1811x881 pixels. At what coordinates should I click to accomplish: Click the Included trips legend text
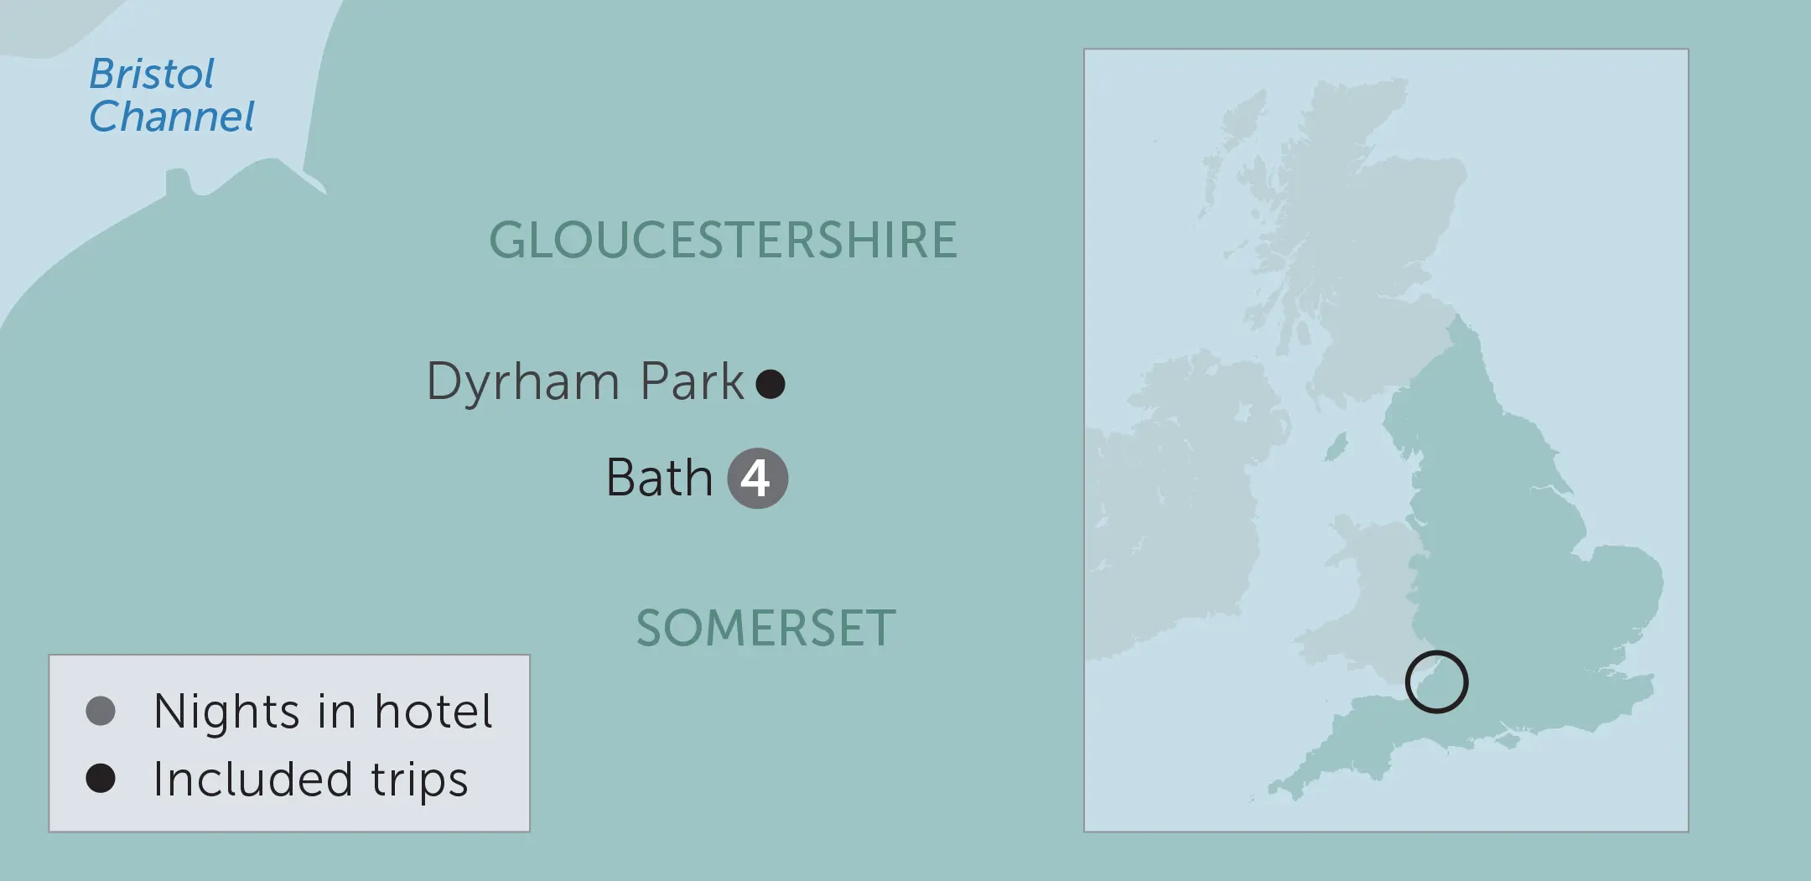click(x=310, y=779)
